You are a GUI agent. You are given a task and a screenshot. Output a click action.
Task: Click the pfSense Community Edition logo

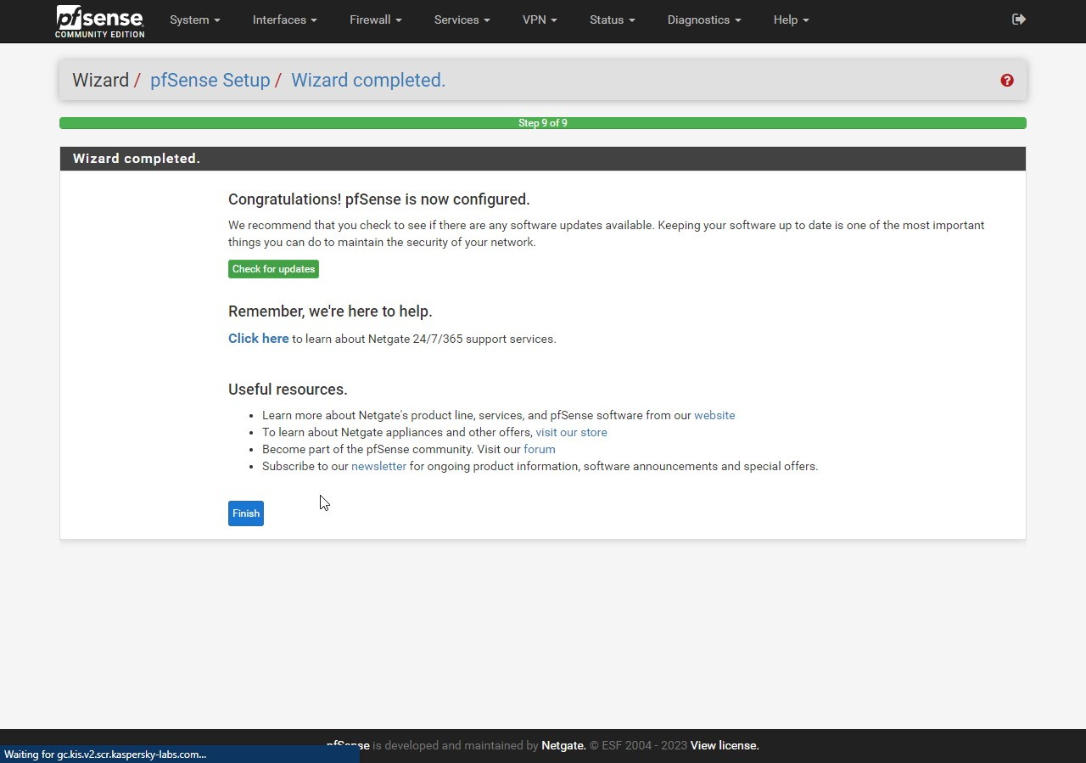tap(99, 21)
